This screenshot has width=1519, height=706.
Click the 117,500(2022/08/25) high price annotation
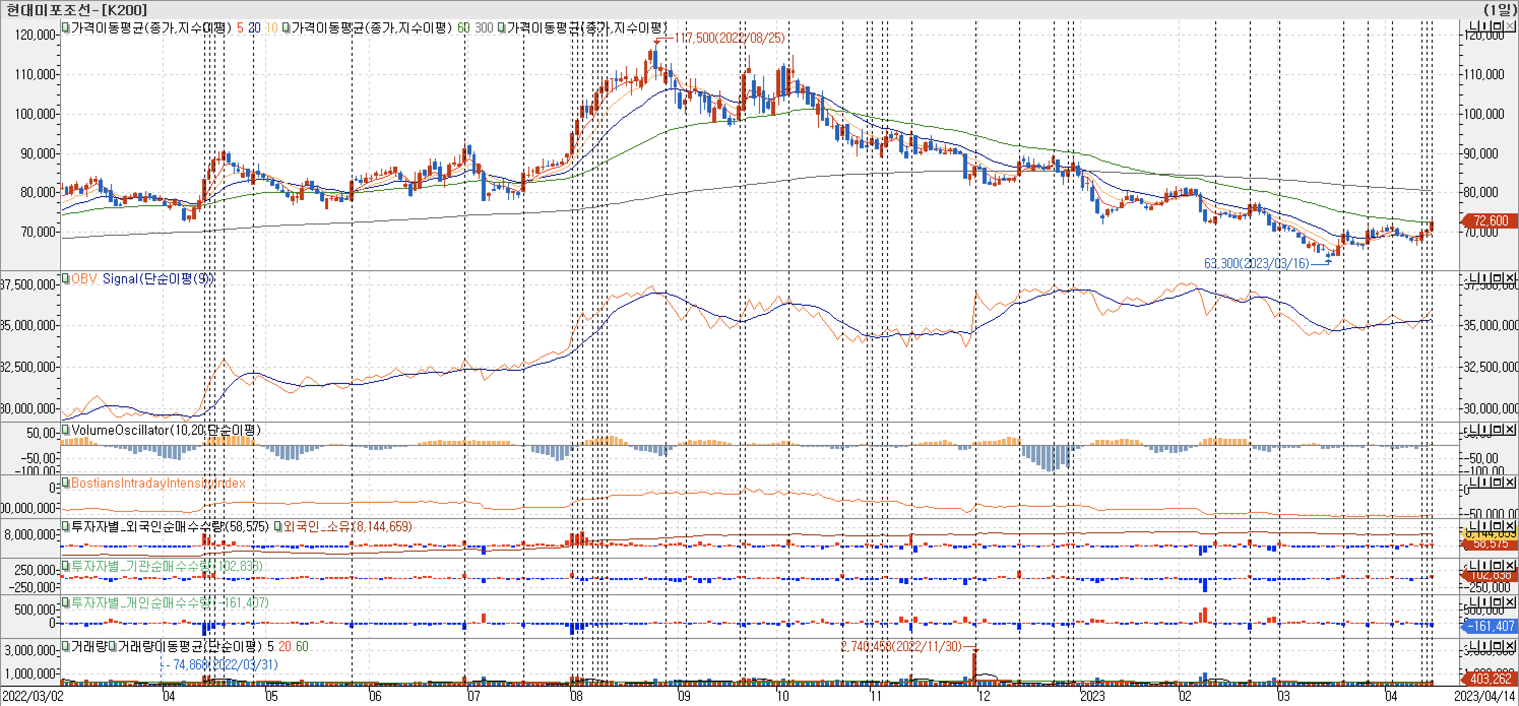pos(729,38)
